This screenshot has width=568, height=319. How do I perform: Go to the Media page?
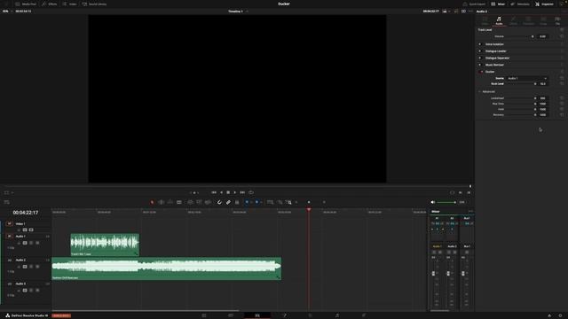coord(204,315)
